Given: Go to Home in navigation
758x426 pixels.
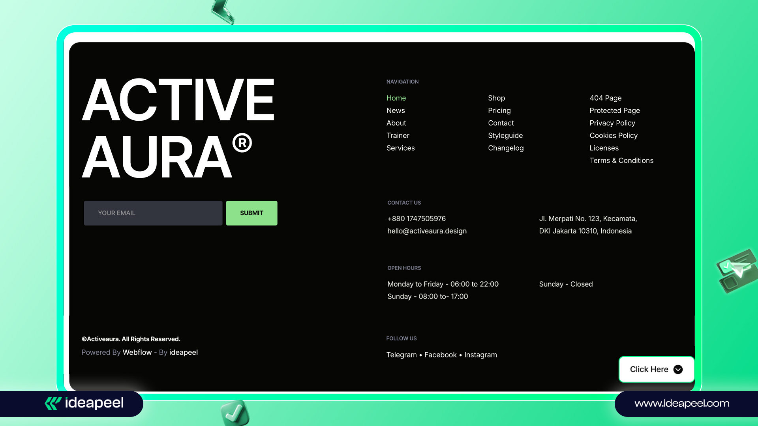Looking at the screenshot, I should coord(396,98).
